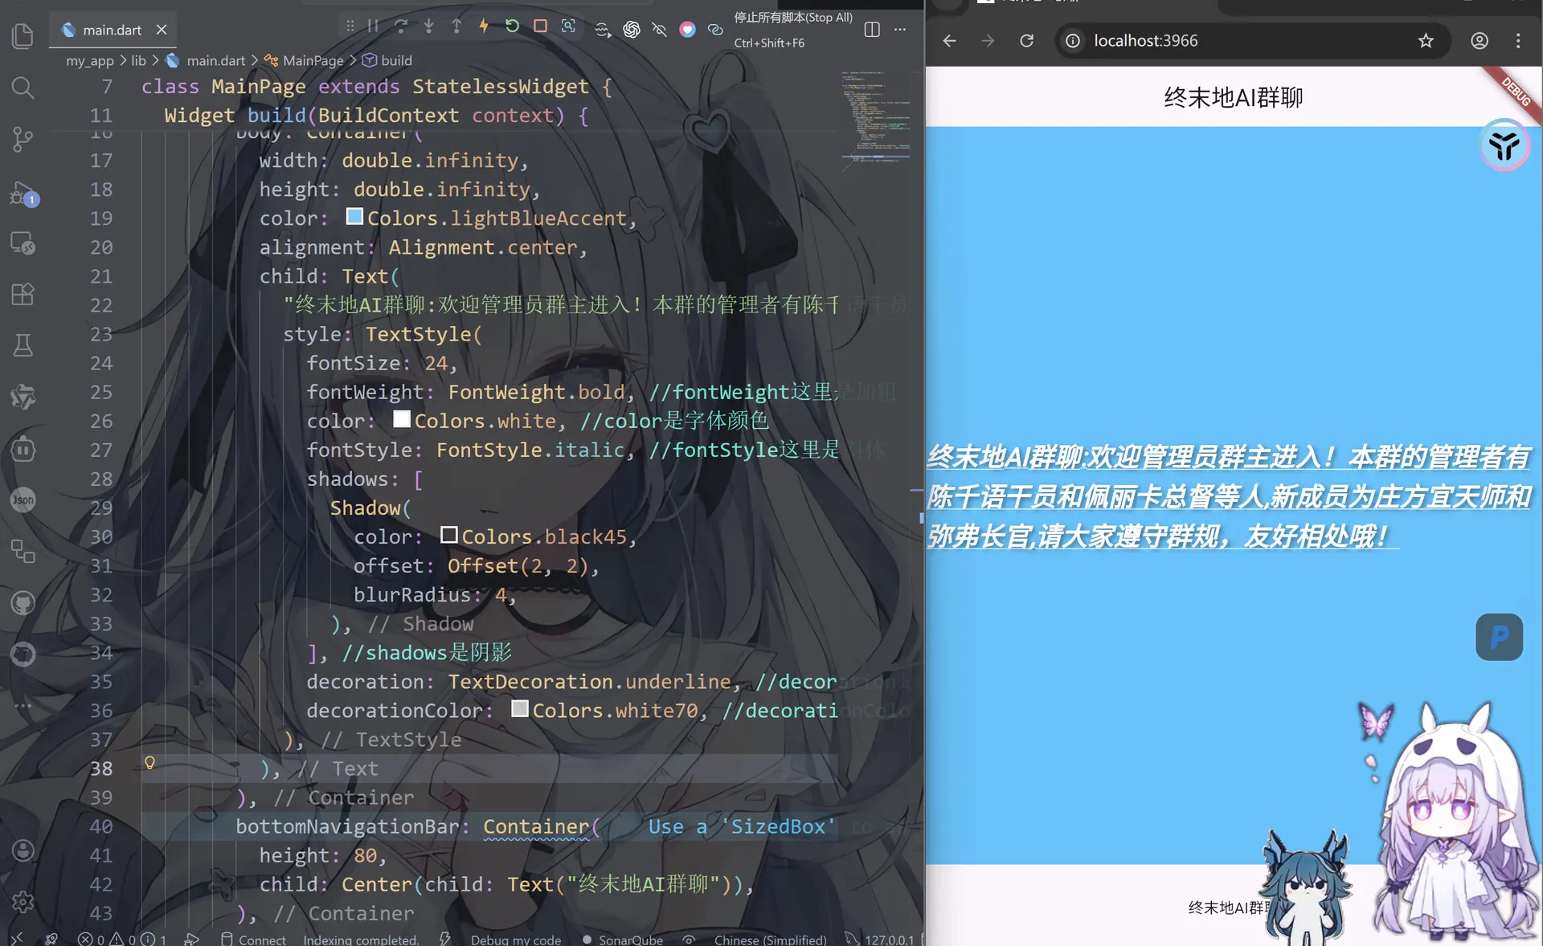Step out in debug toolbar
Image resolution: width=1543 pixels, height=946 pixels.
[x=456, y=27]
